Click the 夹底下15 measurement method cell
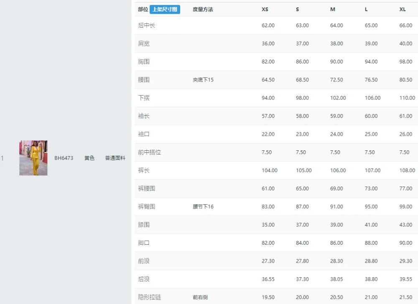This screenshot has width=418, height=304. [x=203, y=80]
